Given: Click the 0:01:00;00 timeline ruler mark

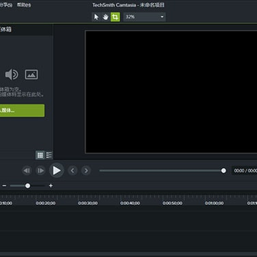Looking at the screenshot, I should 214,203.
